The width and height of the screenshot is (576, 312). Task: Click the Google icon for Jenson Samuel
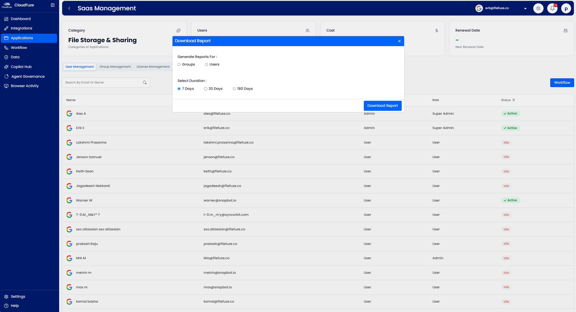[x=69, y=157]
